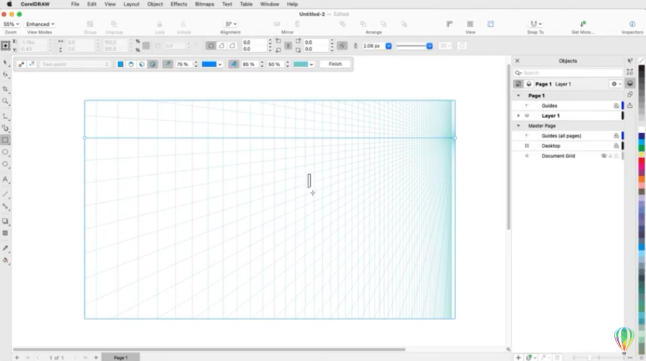Select the Connector tool
Image resolution: width=646 pixels, height=361 pixels.
pos(5,206)
